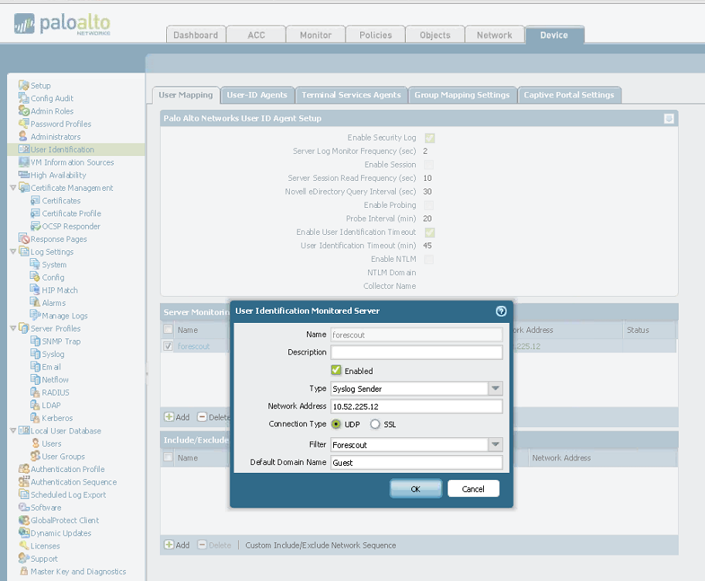This screenshot has width=705, height=581.
Task: Click the High Availability icon
Action: coord(24,175)
